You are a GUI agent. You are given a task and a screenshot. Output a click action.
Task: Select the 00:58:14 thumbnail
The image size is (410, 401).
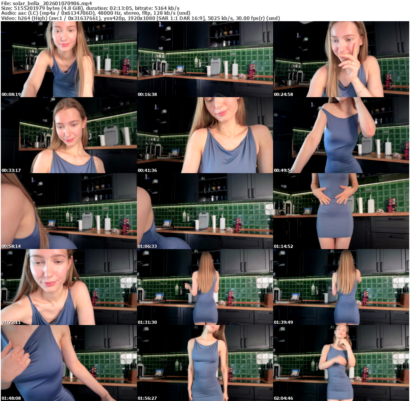(x=68, y=211)
